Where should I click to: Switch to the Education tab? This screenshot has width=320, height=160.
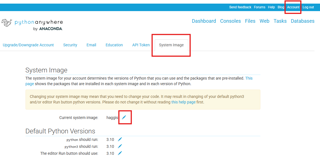[114, 45]
